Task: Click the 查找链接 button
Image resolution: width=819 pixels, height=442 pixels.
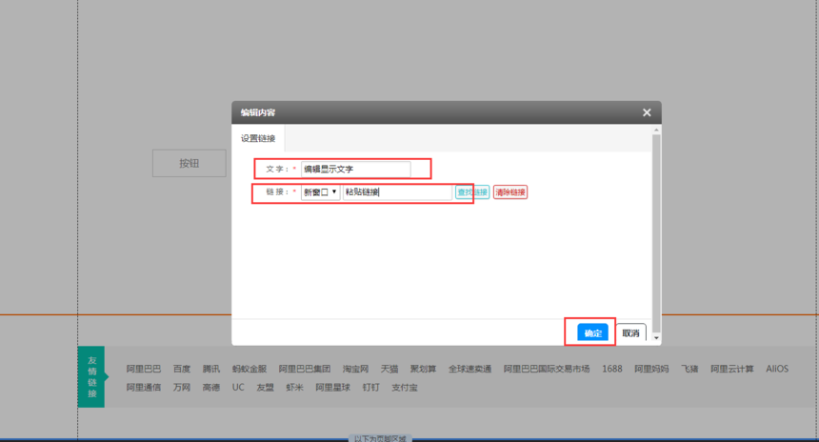Action: click(472, 192)
